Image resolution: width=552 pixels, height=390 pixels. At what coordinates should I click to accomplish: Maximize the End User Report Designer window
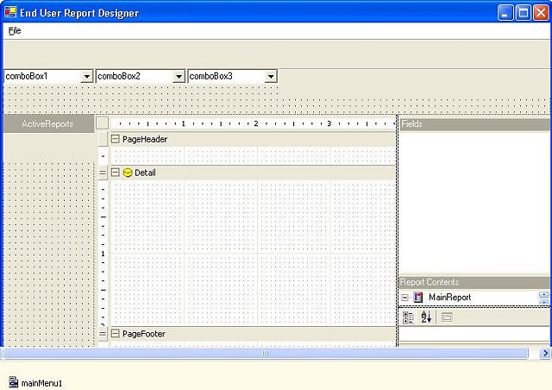point(523,12)
